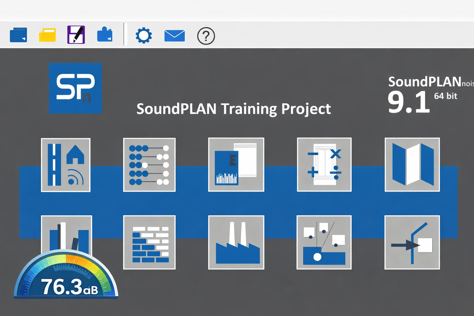Open the Result Tables document tile
Screen dimensions: 474x316
pyautogui.click(x=236, y=165)
